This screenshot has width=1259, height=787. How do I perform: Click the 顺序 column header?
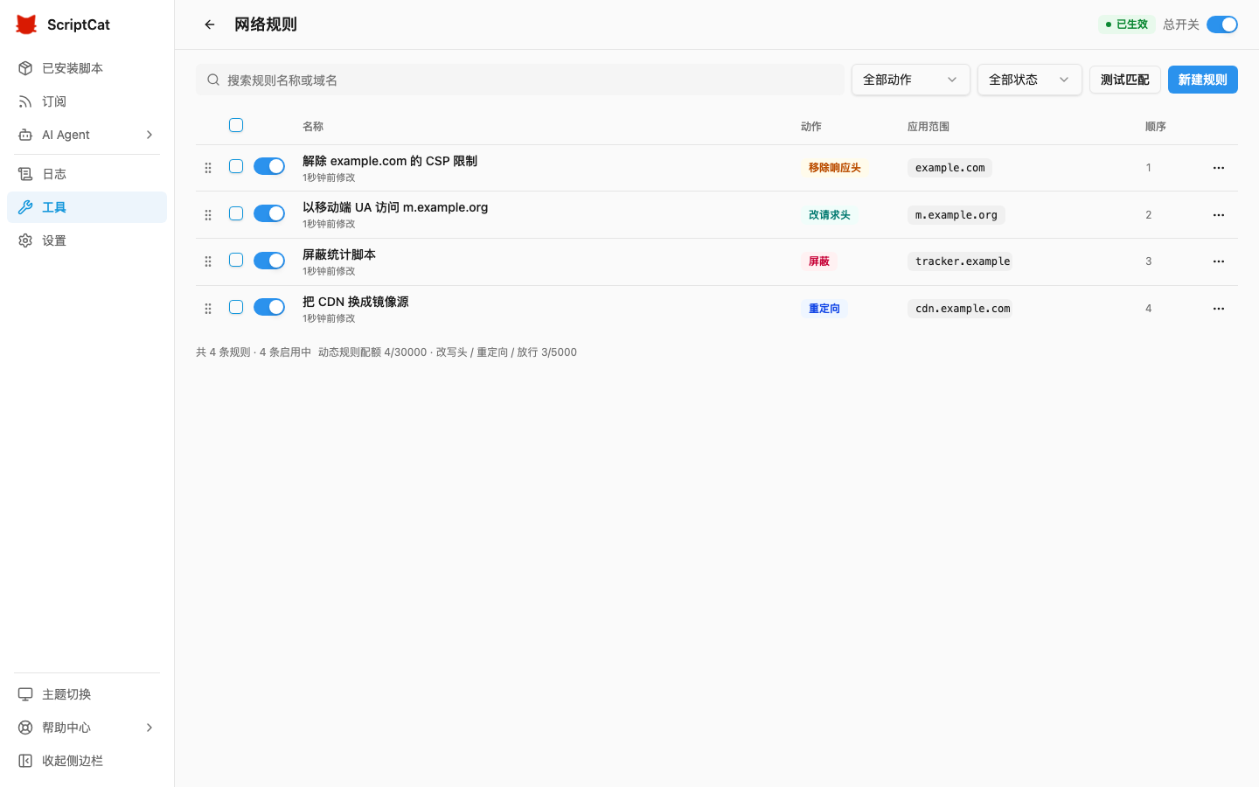pos(1156,127)
